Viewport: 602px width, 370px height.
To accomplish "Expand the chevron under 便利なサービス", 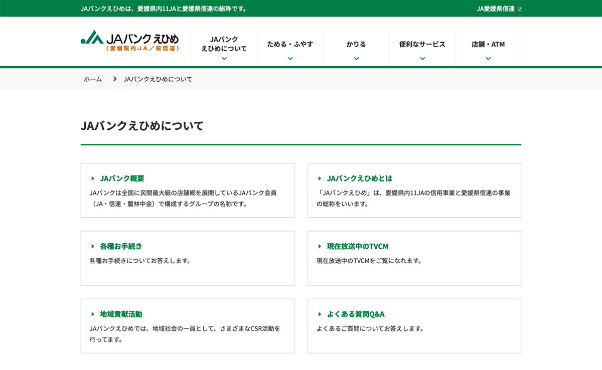I will tap(422, 59).
